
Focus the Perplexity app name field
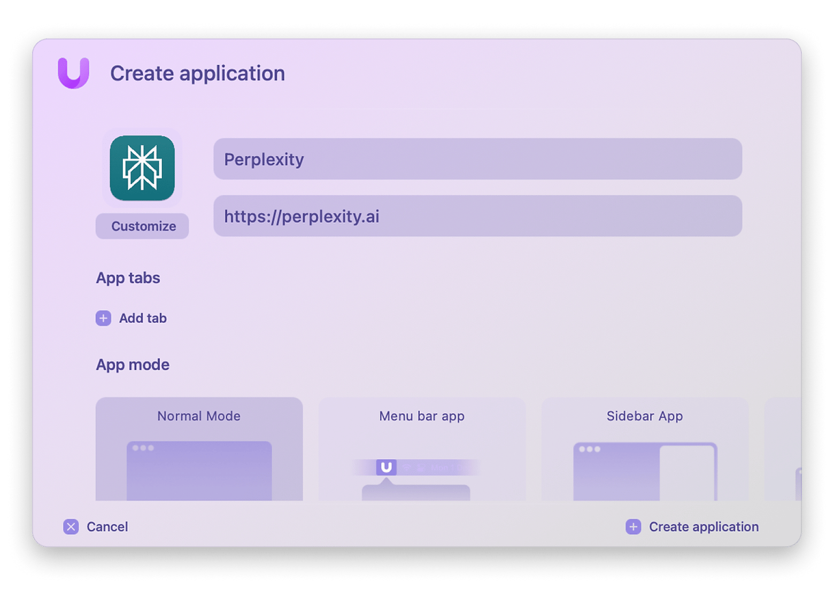477,159
